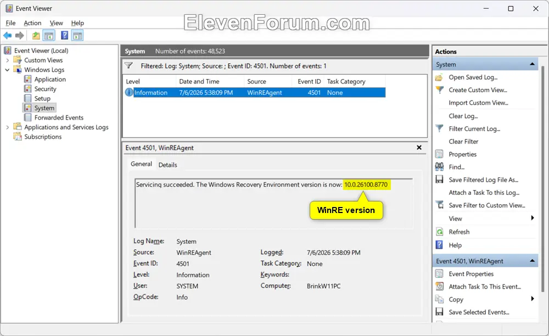This screenshot has height=336, width=549.
Task: Open the View submenu arrow in Actions
Action: coord(532,218)
